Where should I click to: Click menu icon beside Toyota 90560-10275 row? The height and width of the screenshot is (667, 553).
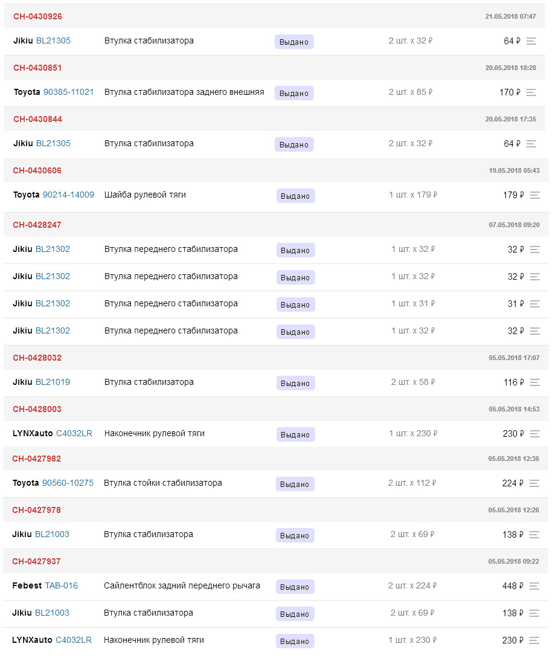pyautogui.click(x=534, y=483)
